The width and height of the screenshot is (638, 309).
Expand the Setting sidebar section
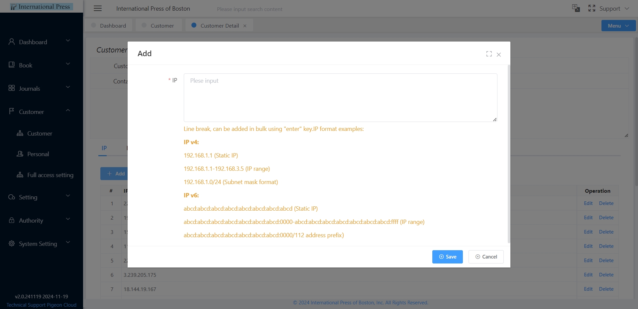click(68, 196)
